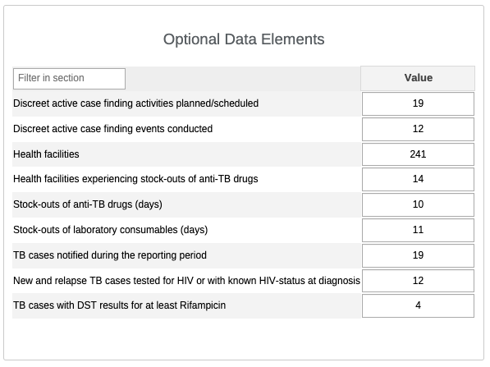Viewport: 490px width, 367px height.
Task: Click the Discreet active case finding activities planned/scheduled label
Action: pyautogui.click(x=135, y=103)
